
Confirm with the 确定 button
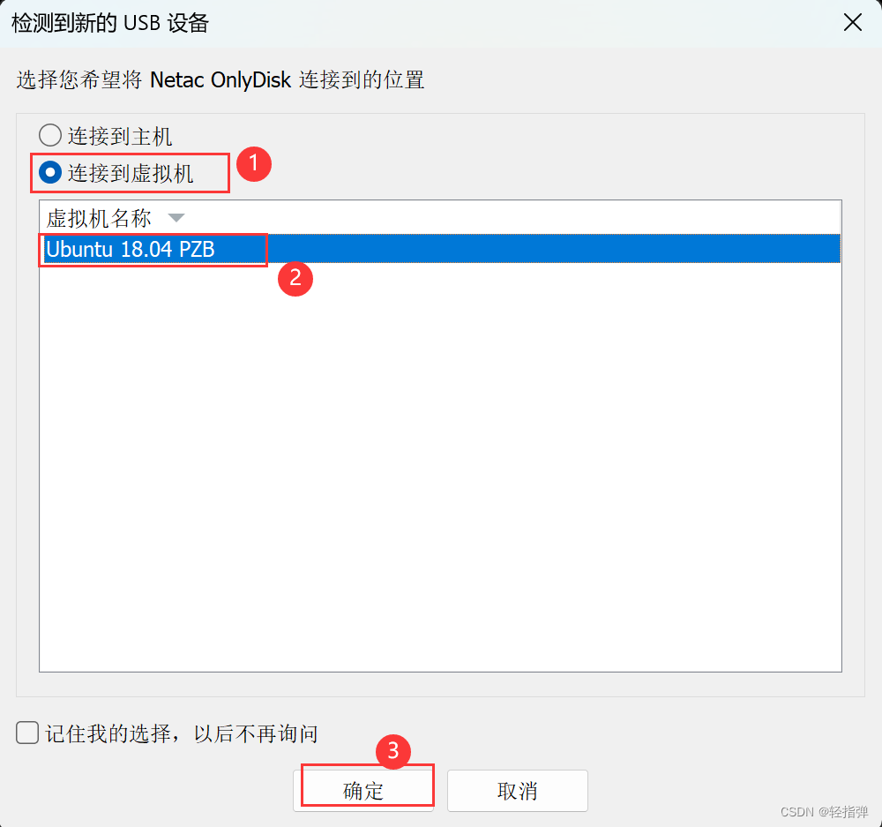363,791
